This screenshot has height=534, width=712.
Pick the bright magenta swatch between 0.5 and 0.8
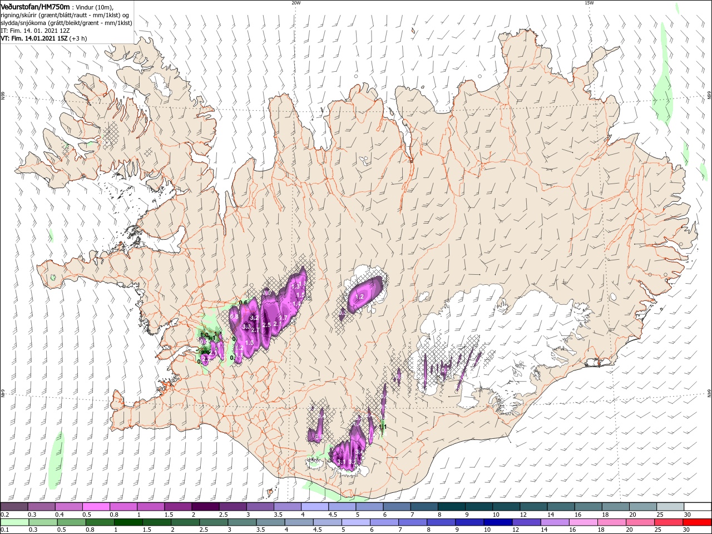[x=96, y=507]
